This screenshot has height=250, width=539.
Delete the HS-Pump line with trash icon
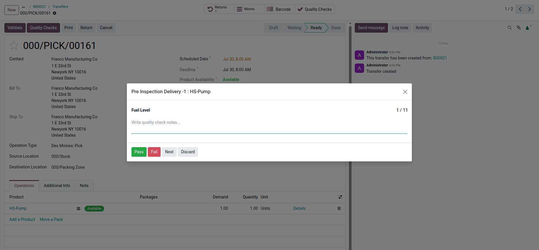pos(339,208)
